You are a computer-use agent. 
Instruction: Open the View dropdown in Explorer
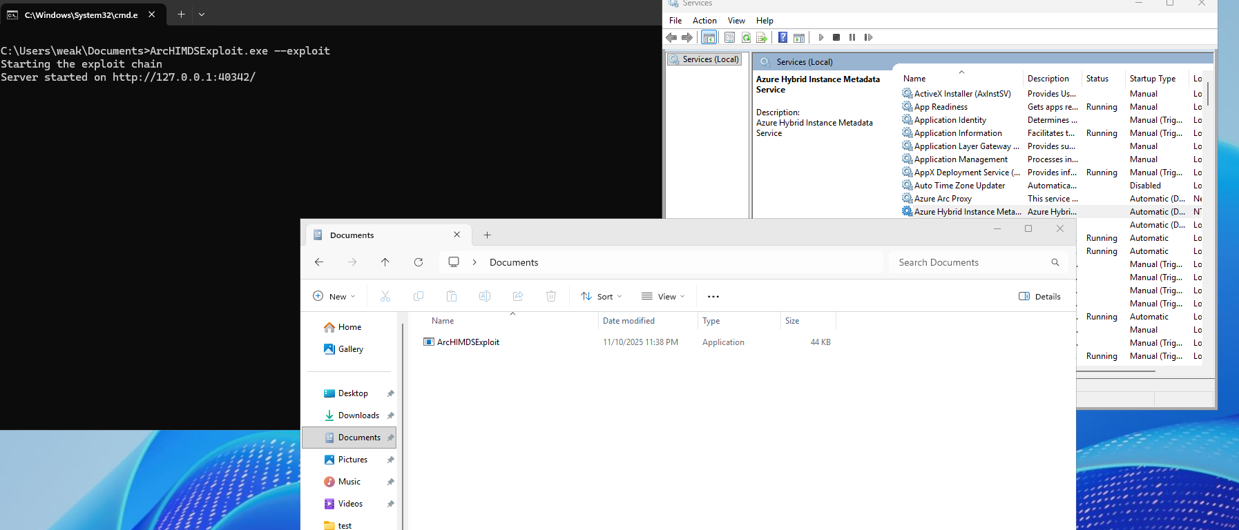pos(663,297)
